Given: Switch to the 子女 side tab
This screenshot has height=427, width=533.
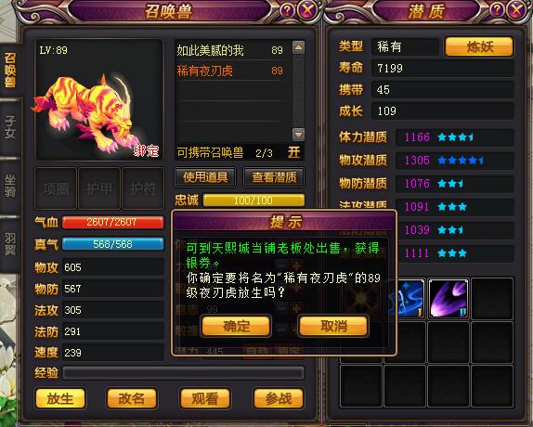Looking at the screenshot, I should [x=10, y=127].
